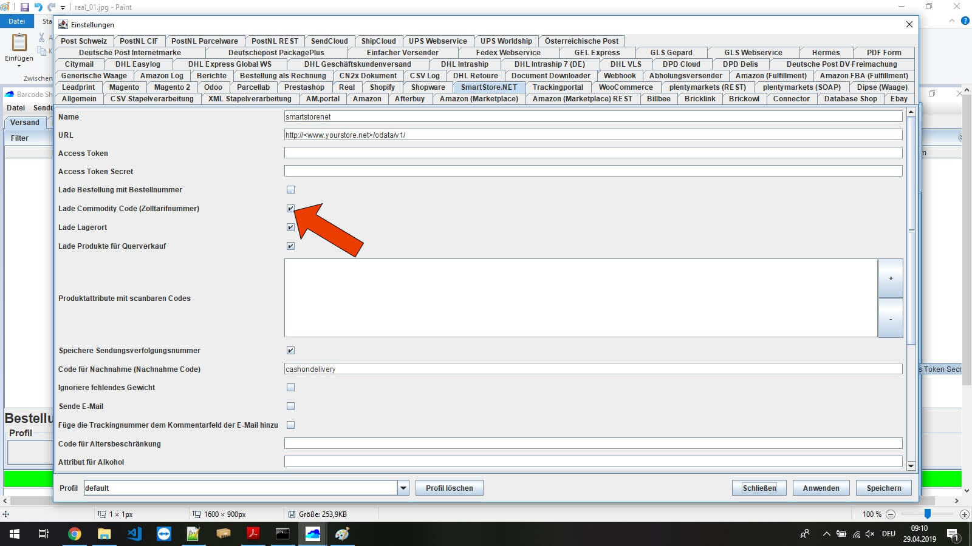The height and width of the screenshot is (546, 972).
Task: Click the Profil löschen button
Action: [449, 488]
